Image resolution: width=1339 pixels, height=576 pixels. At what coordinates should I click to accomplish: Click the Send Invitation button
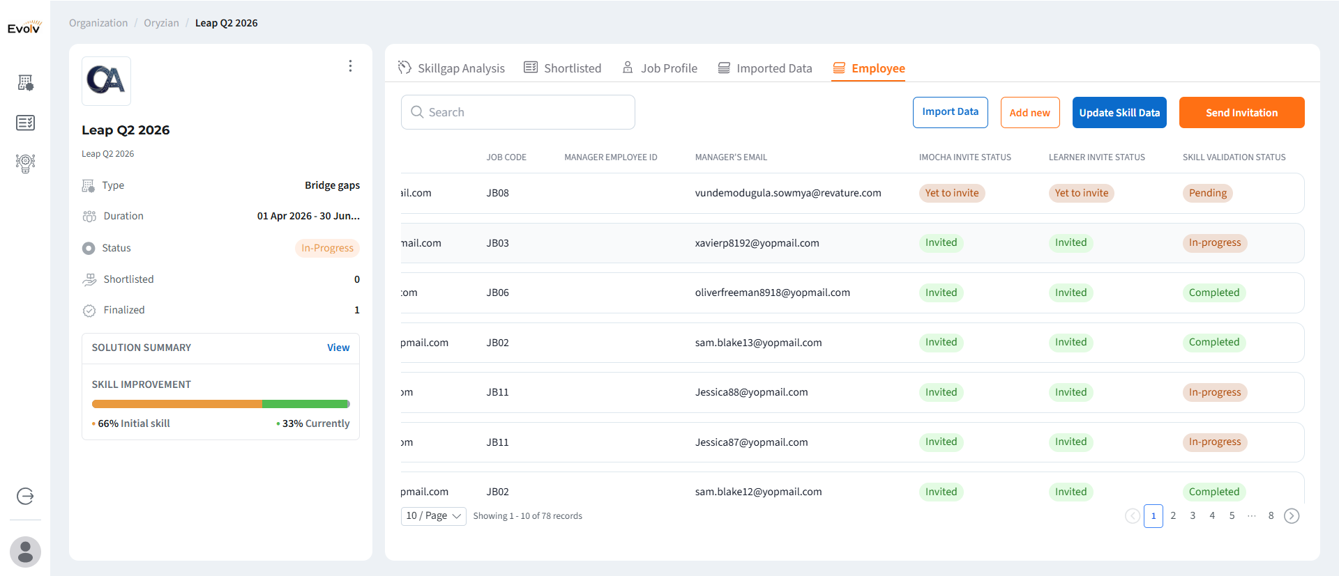tap(1241, 113)
